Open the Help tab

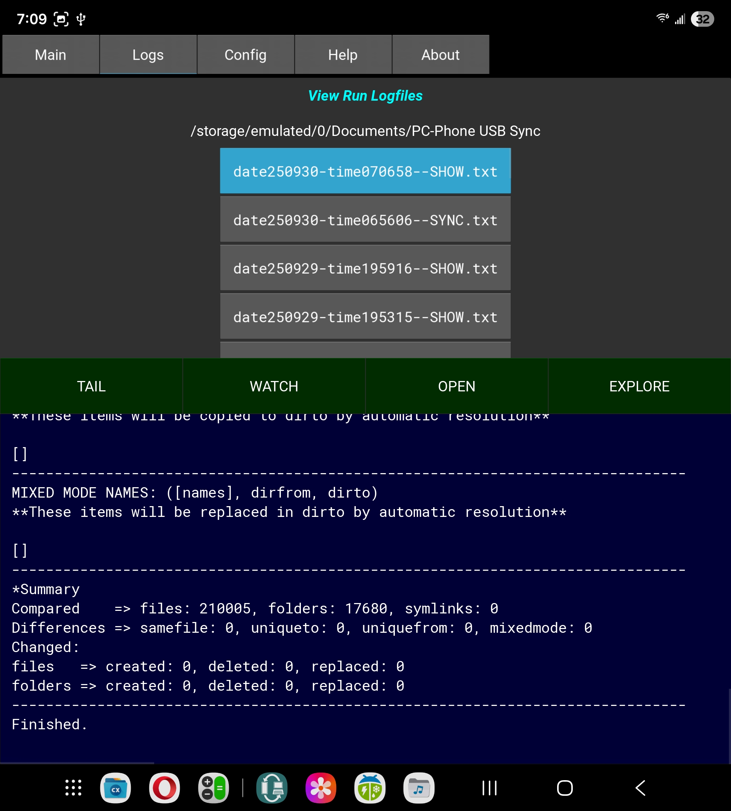[x=342, y=55]
